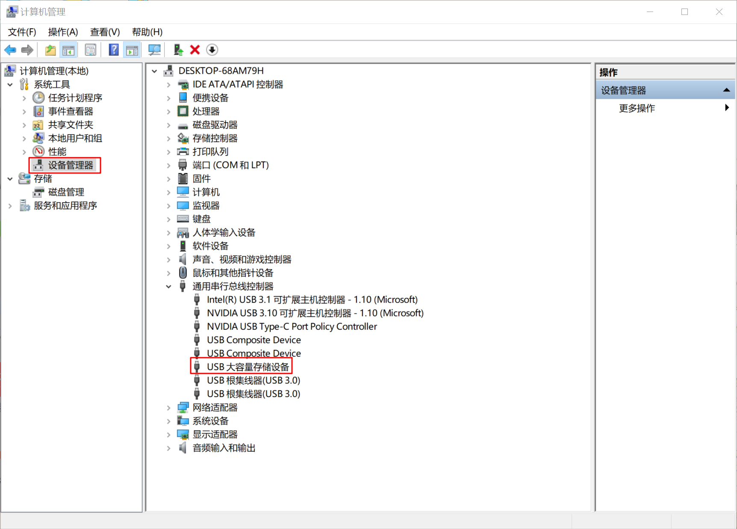Click the Task Scheduler clock icon

[38, 98]
